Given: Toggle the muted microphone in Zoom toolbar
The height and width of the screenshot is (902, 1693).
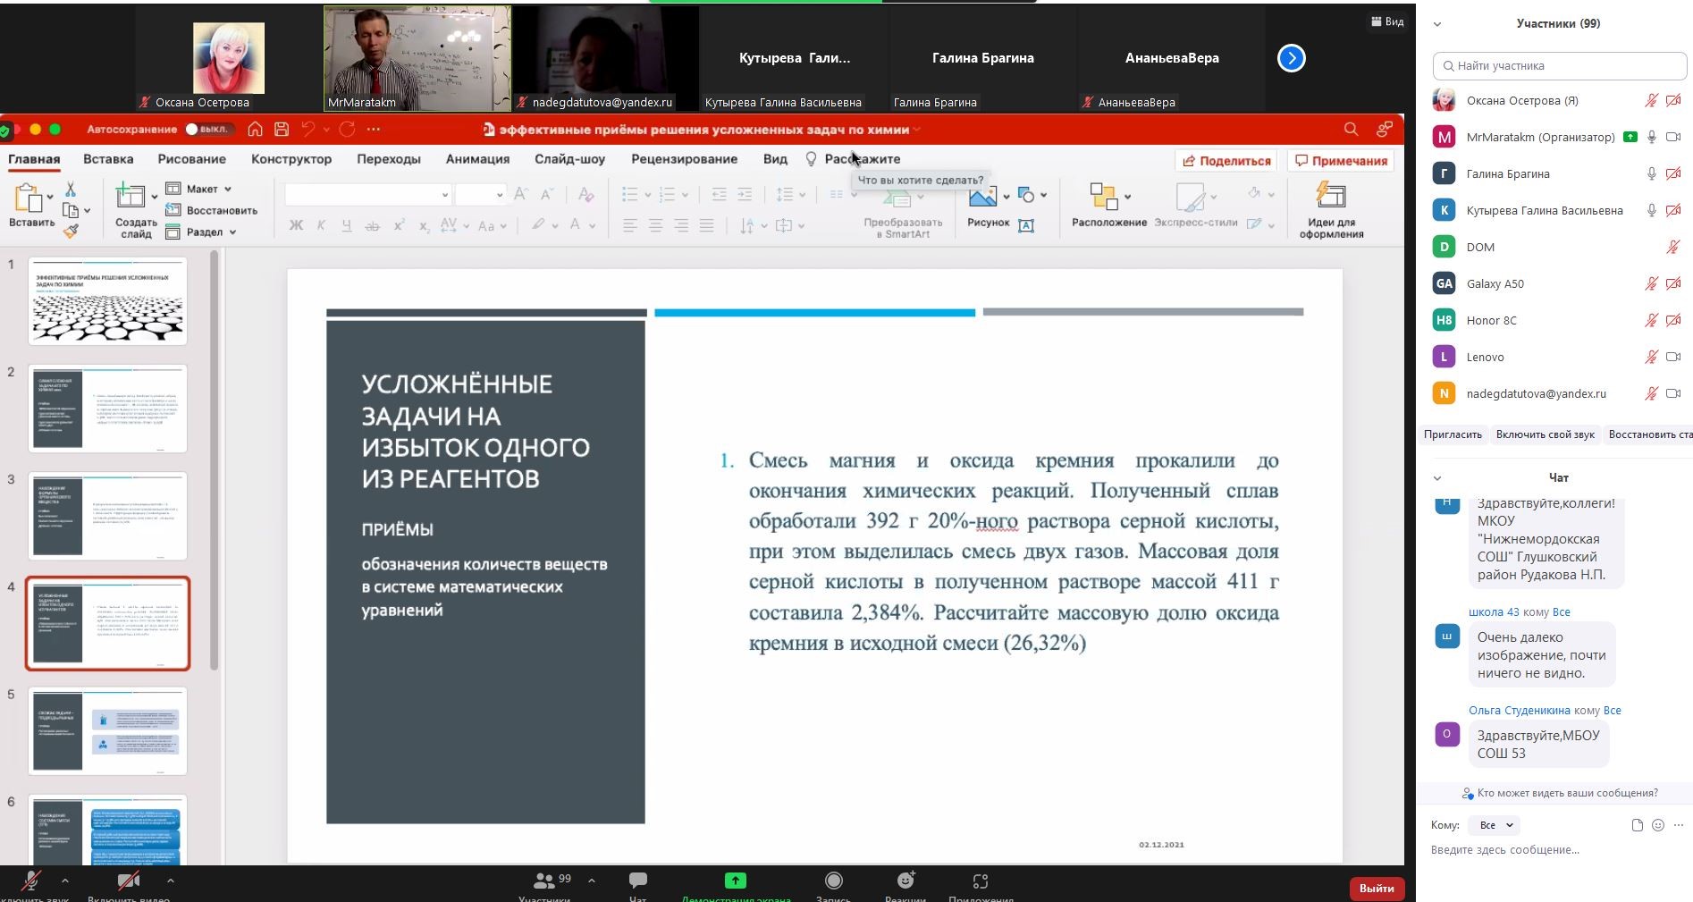Looking at the screenshot, I should point(31,881).
